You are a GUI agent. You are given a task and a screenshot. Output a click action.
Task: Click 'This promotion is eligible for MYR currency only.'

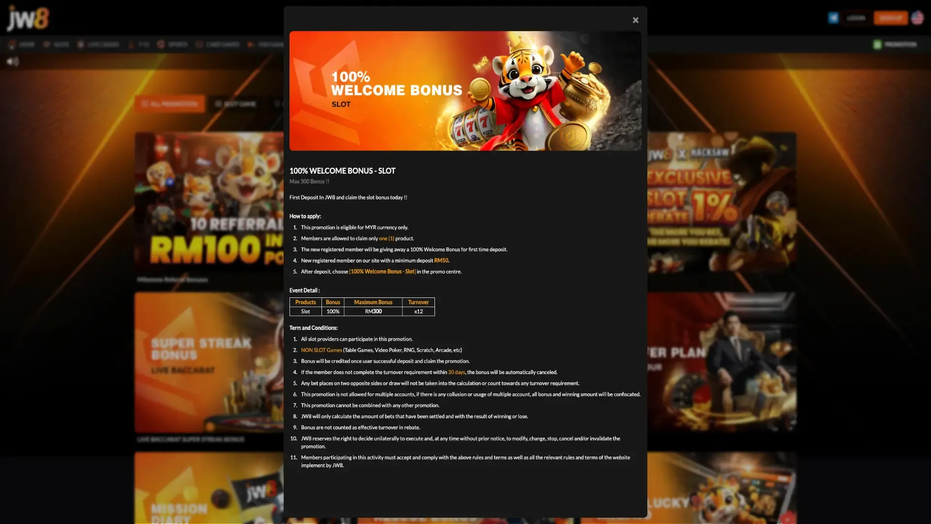coord(354,228)
